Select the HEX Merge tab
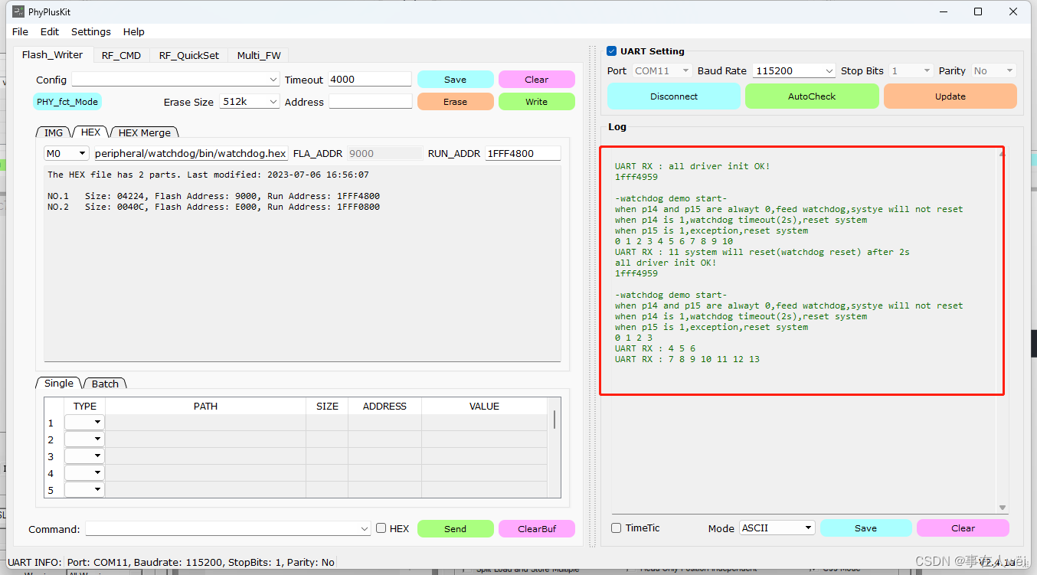This screenshot has height=575, width=1037. click(x=144, y=132)
